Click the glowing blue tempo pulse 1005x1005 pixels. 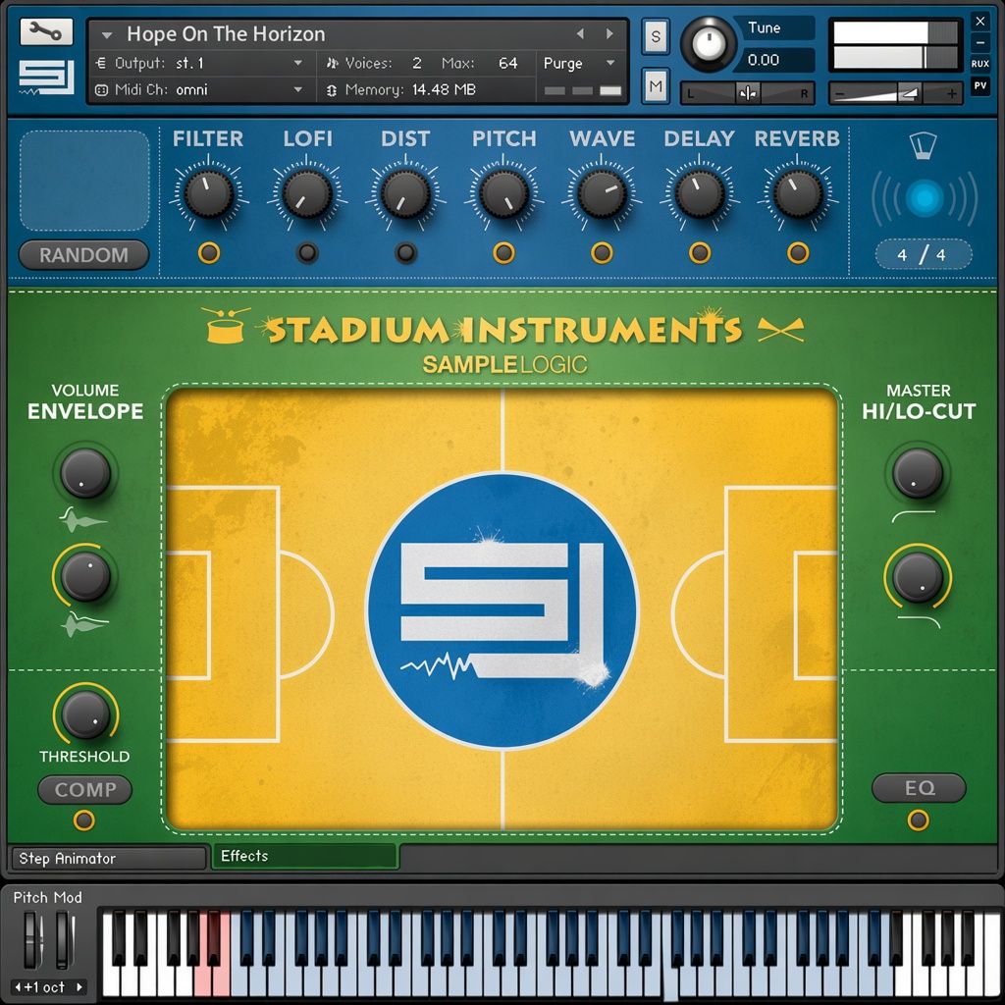pos(924,198)
